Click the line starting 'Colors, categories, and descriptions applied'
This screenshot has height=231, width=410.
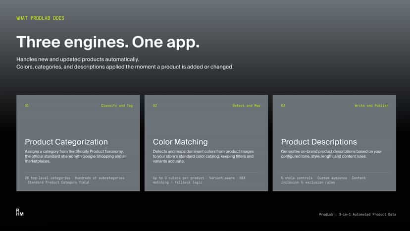(x=125, y=67)
